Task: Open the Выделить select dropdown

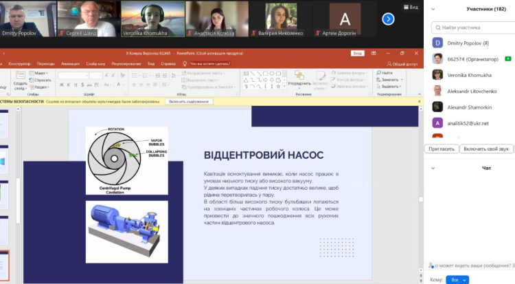Action: click(x=390, y=87)
